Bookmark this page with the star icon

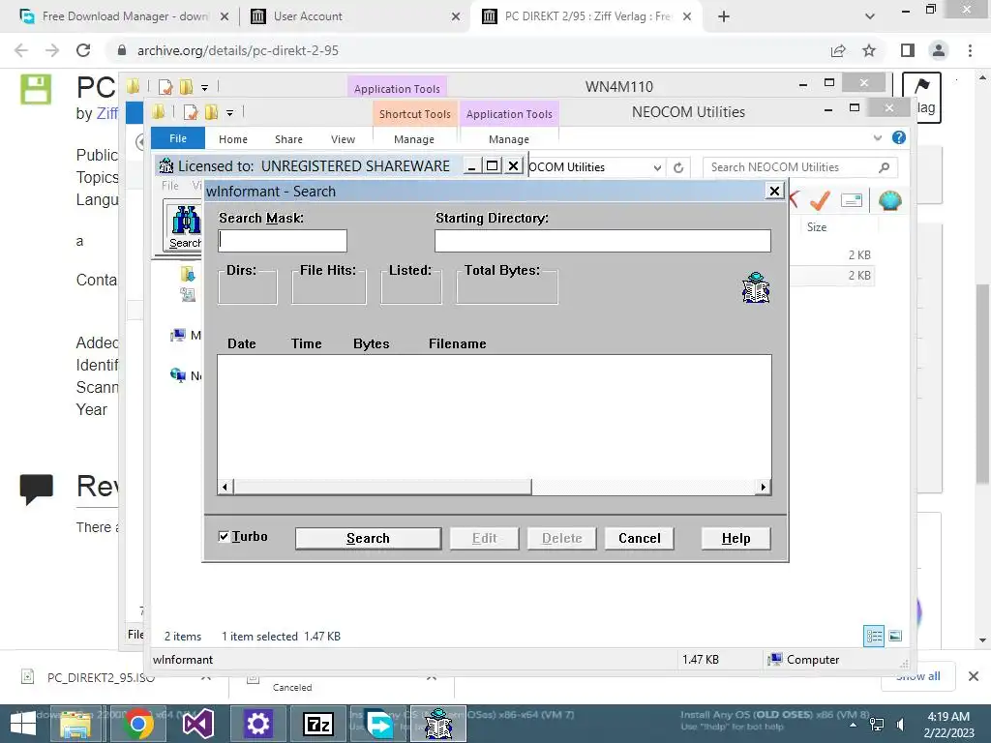coord(869,50)
